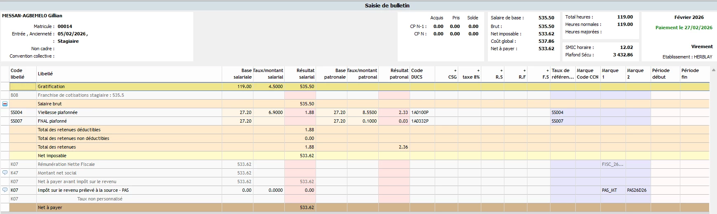
Task: Click the Plafond Sécu value 3 432.86
Action: point(623,55)
